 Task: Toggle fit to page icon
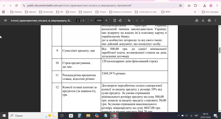click(x=115, y=20)
